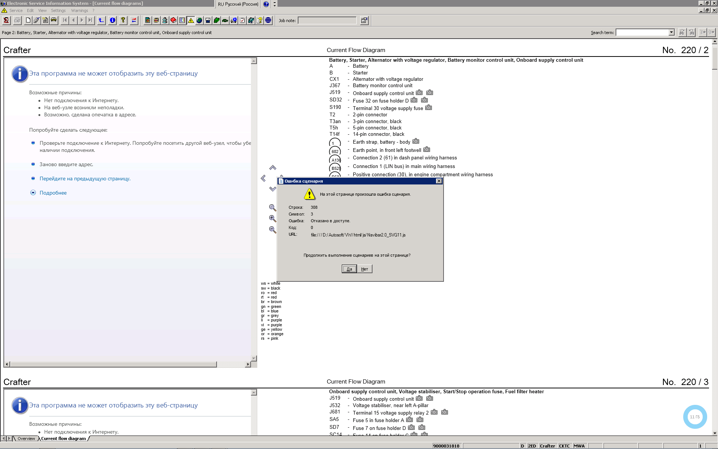Select the Current flow diagram tab
718x449 pixels.
64,439
